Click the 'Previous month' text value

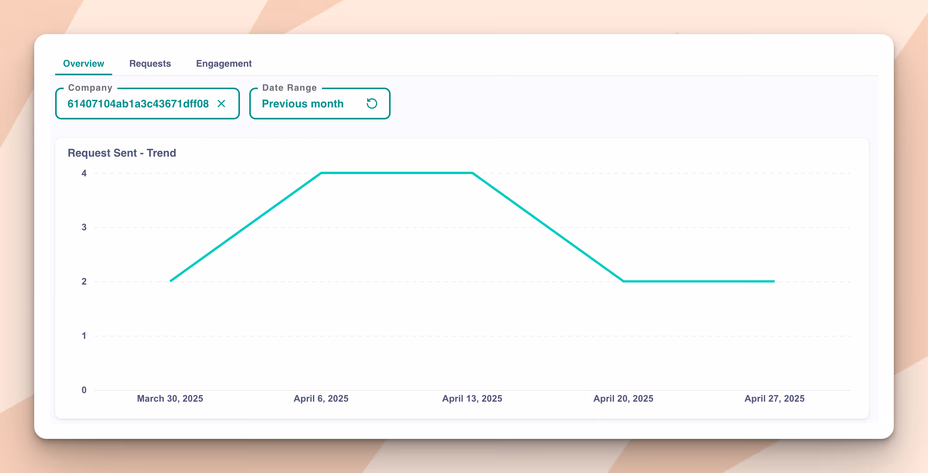click(x=302, y=104)
